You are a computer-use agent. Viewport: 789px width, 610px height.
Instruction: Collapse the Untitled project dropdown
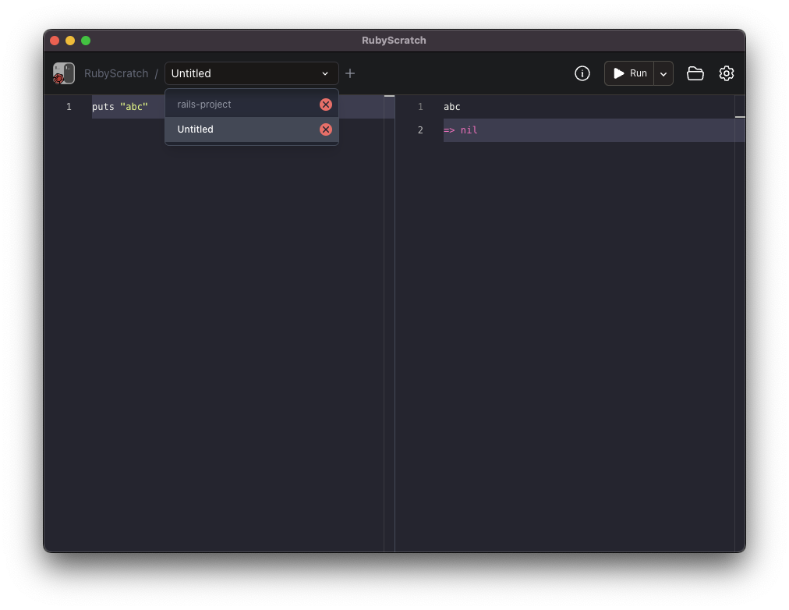pyautogui.click(x=252, y=73)
